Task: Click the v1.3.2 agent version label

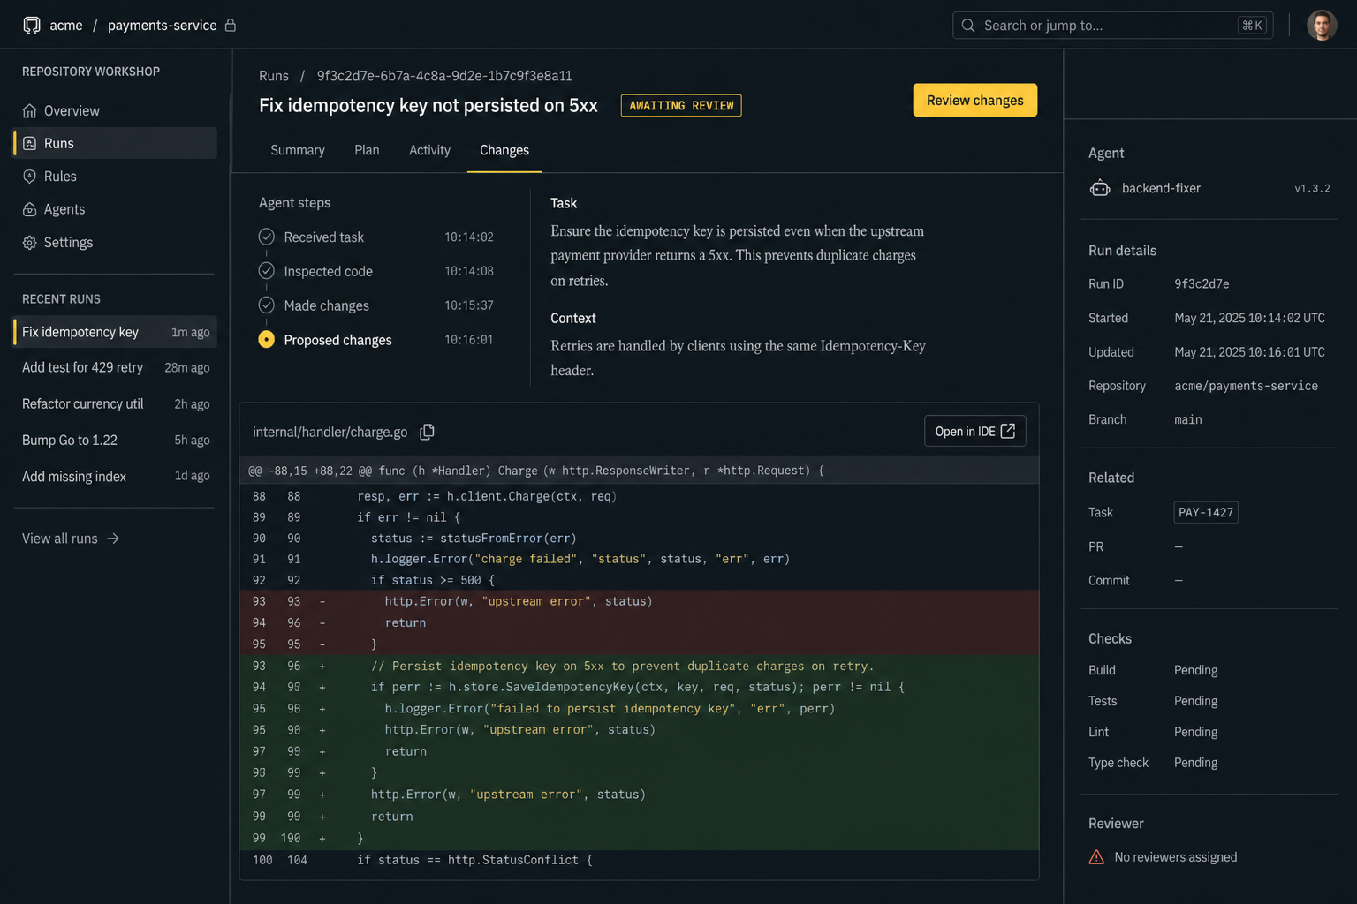Action: [x=1312, y=188]
